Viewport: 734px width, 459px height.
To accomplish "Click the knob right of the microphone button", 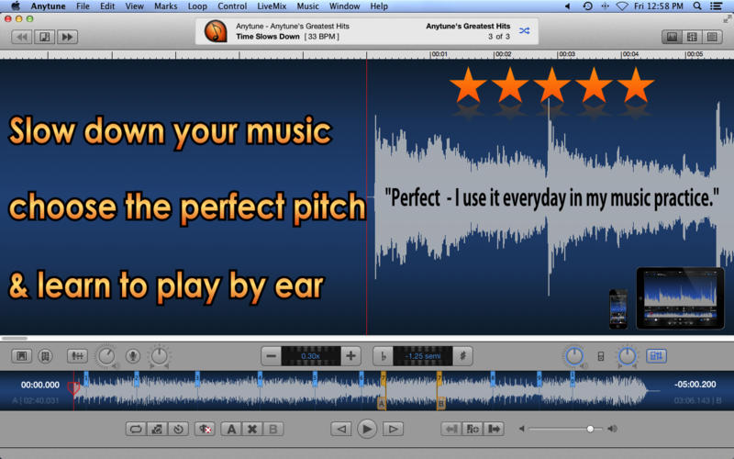I will (x=159, y=356).
